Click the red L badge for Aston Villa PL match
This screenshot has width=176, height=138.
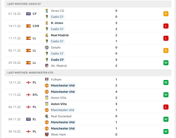pos(166,107)
